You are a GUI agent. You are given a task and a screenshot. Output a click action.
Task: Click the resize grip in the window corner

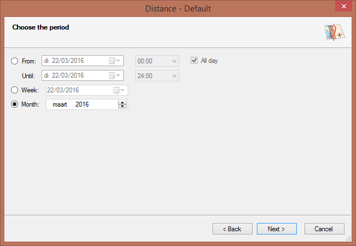[x=348, y=239]
